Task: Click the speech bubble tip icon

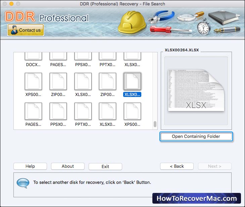Action: click(23, 183)
